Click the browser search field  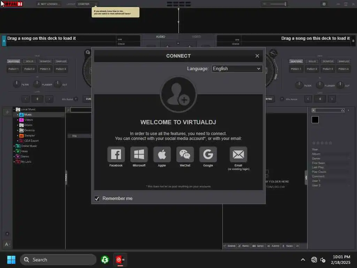tap(81, 110)
